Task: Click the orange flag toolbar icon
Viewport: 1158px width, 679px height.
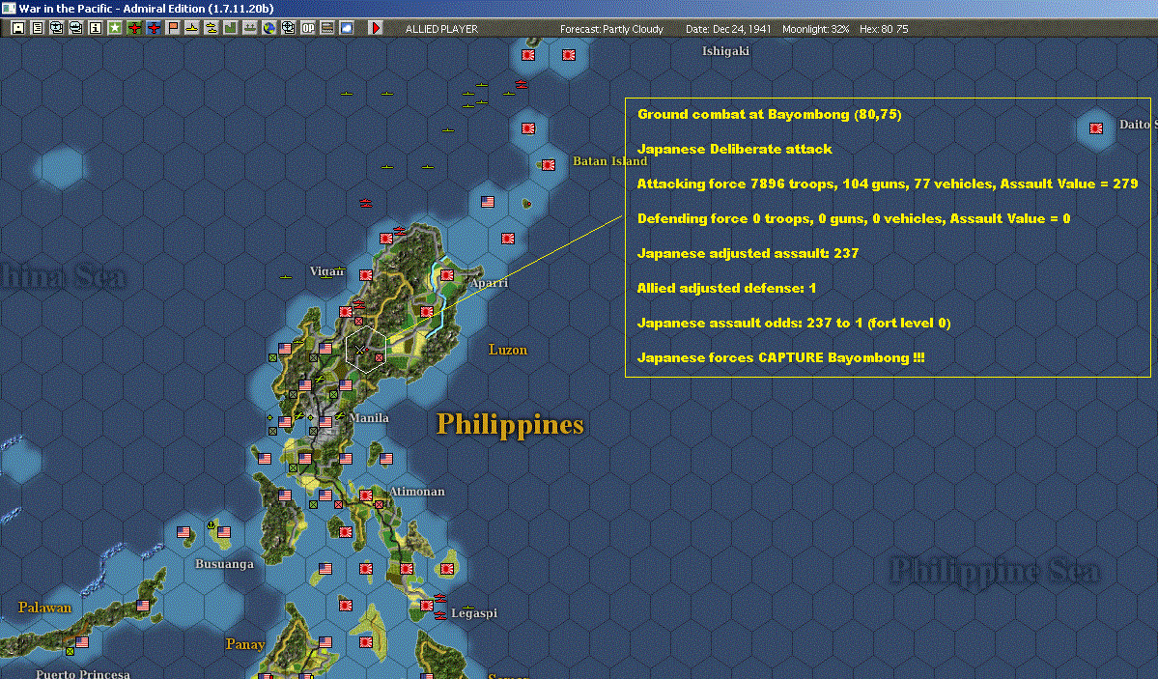Action: pyautogui.click(x=172, y=27)
